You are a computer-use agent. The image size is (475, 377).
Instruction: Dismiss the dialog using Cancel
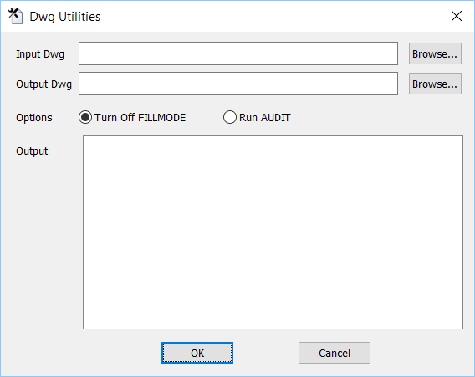tap(335, 353)
